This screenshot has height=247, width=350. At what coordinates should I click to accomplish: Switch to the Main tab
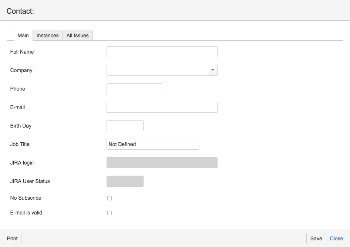(x=23, y=35)
